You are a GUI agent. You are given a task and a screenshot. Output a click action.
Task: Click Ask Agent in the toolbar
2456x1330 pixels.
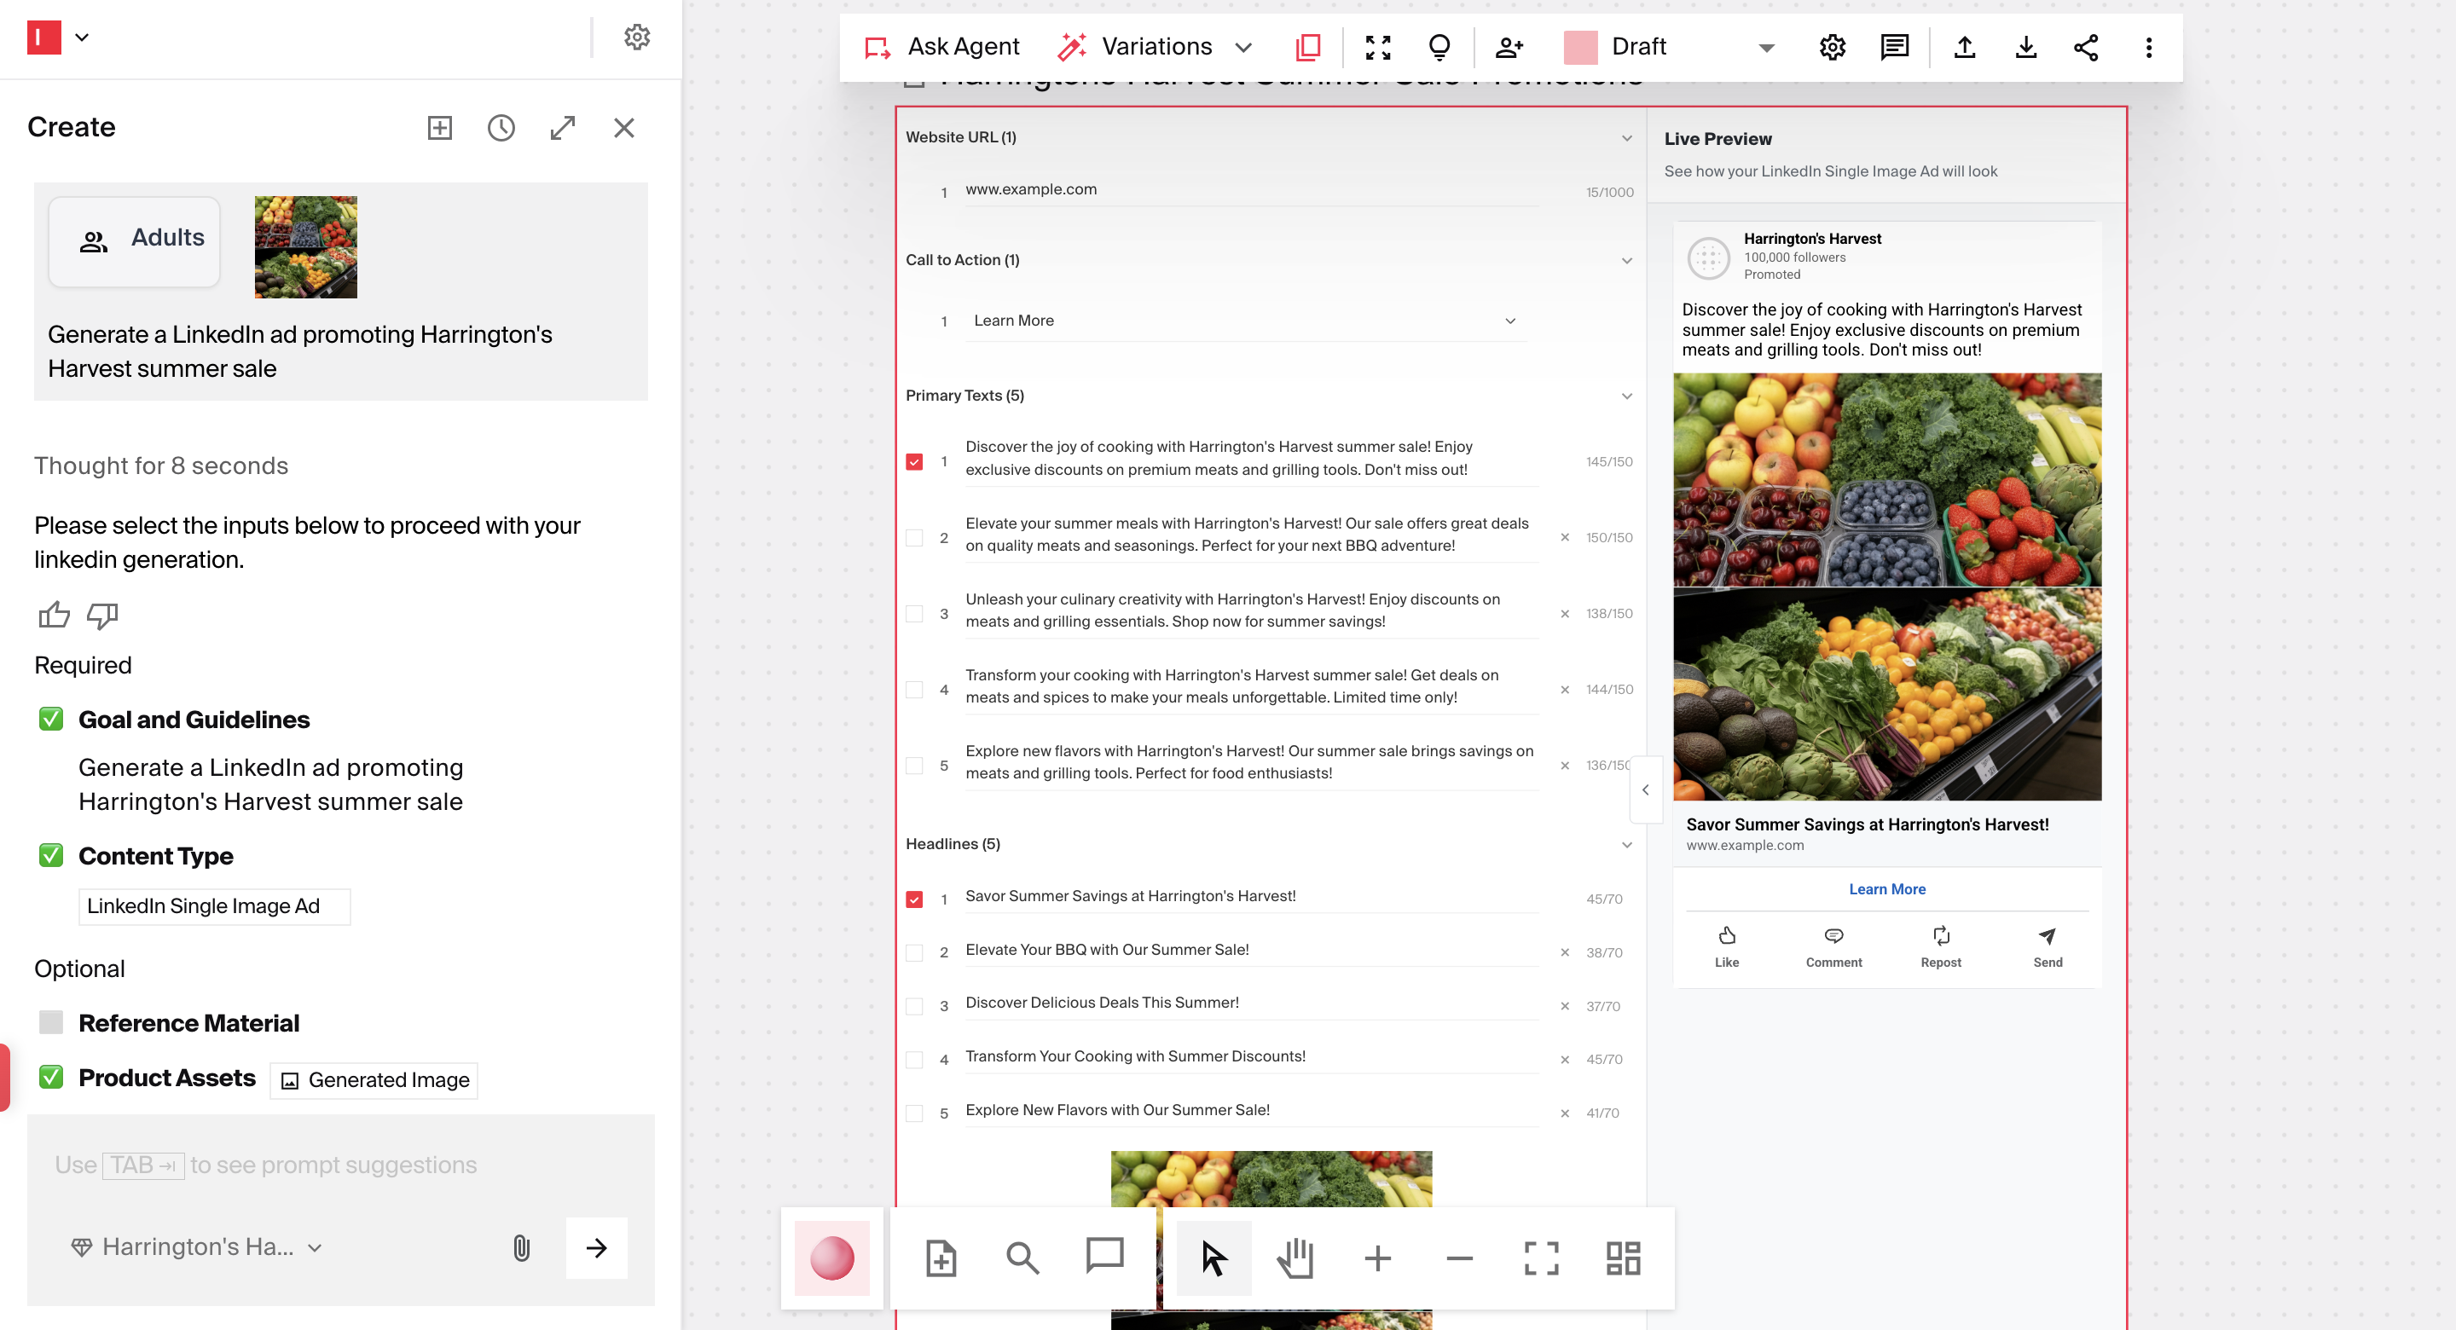tap(941, 47)
